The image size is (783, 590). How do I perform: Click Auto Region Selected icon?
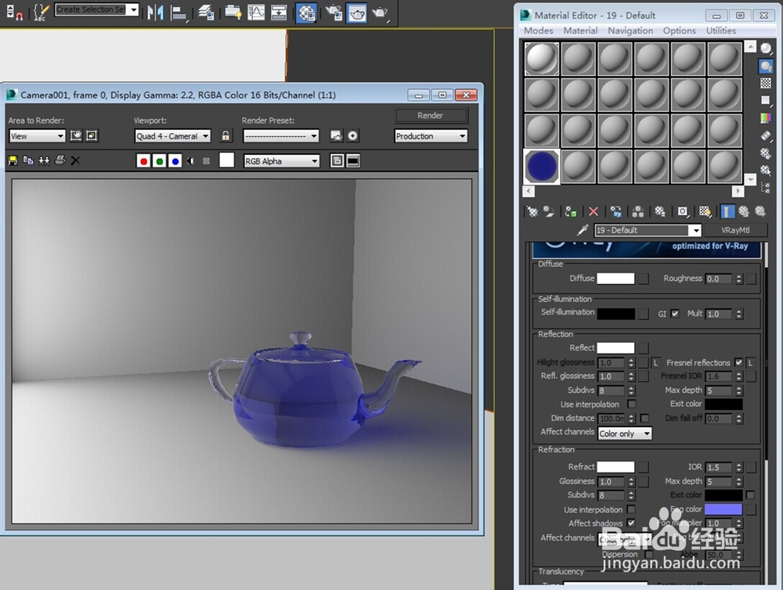pyautogui.click(x=92, y=136)
